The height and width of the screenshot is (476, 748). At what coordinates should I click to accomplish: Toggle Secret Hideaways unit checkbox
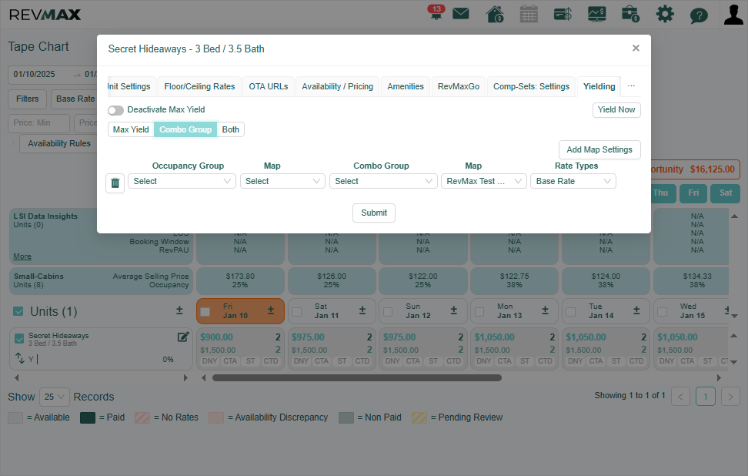[19, 338]
